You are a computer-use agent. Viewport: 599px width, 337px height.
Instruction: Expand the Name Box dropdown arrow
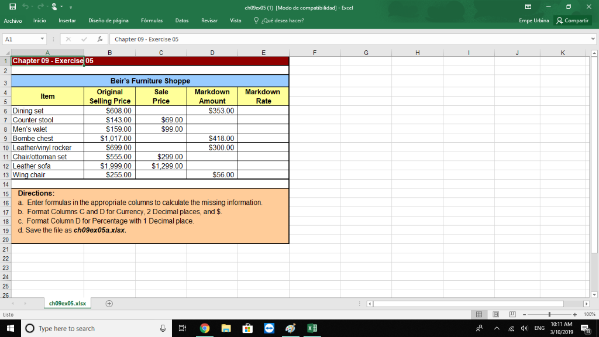[42, 39]
